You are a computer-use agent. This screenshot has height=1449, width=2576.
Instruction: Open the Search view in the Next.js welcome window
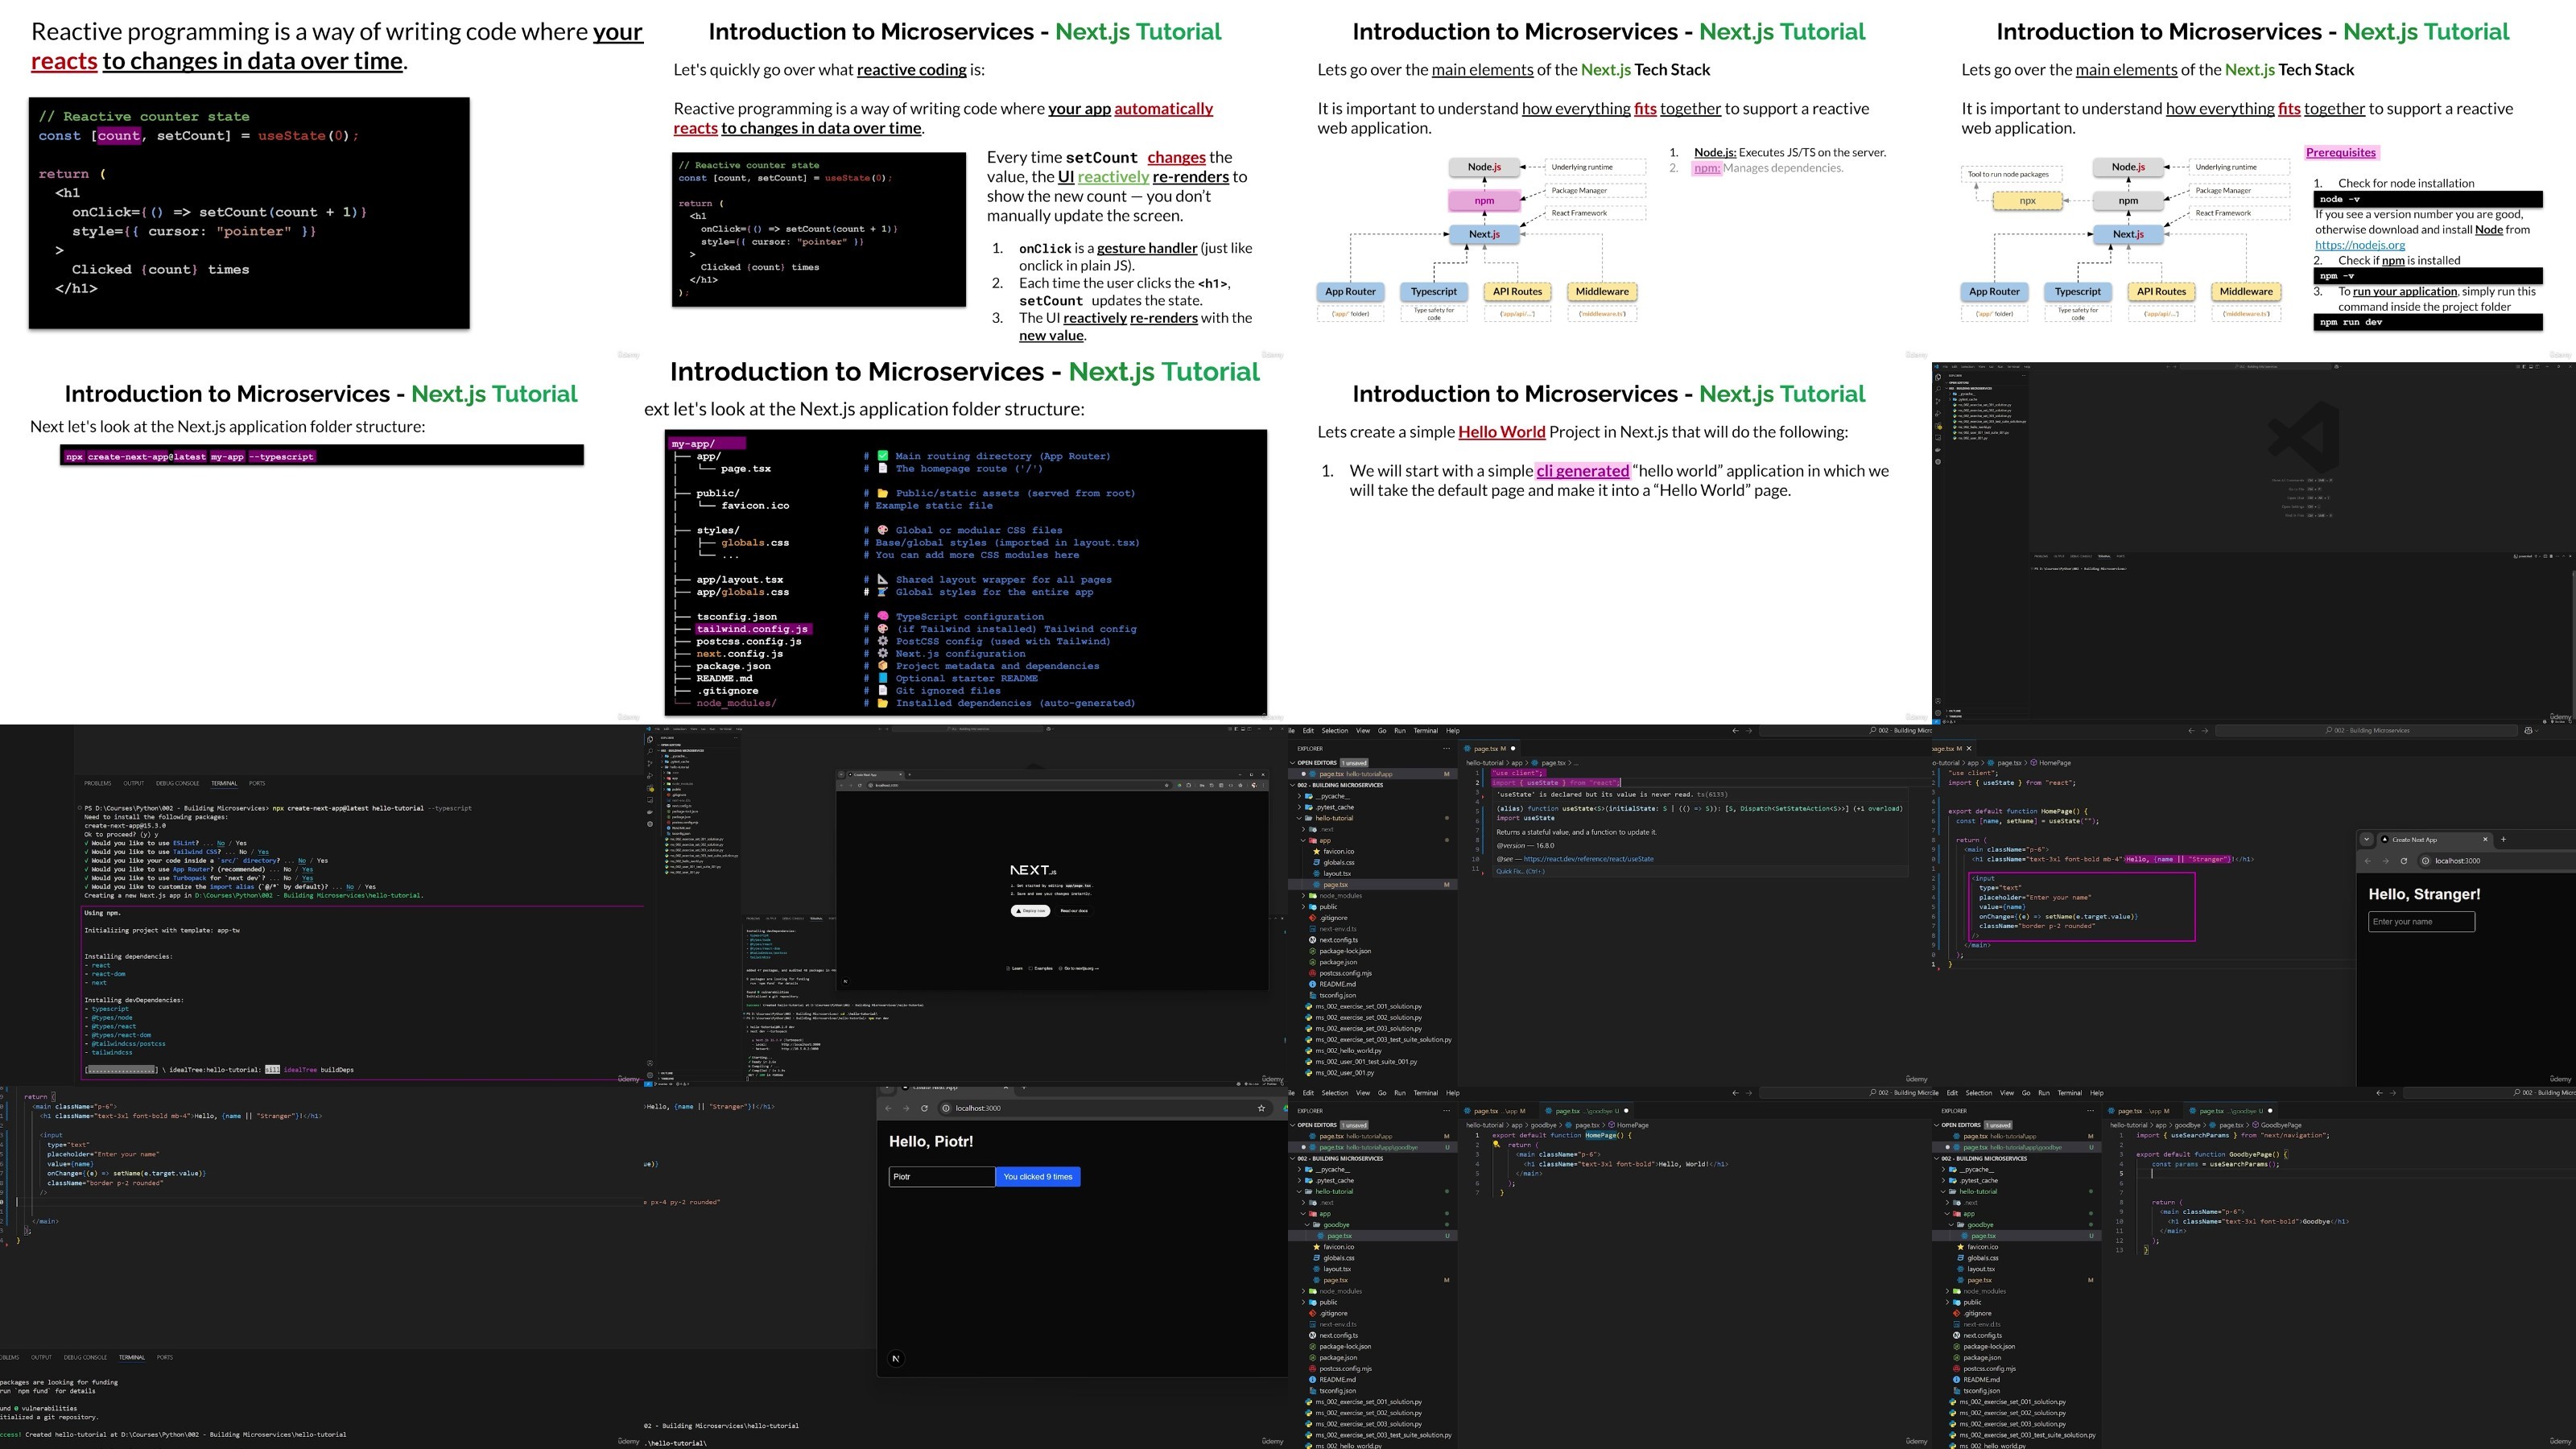(650, 751)
